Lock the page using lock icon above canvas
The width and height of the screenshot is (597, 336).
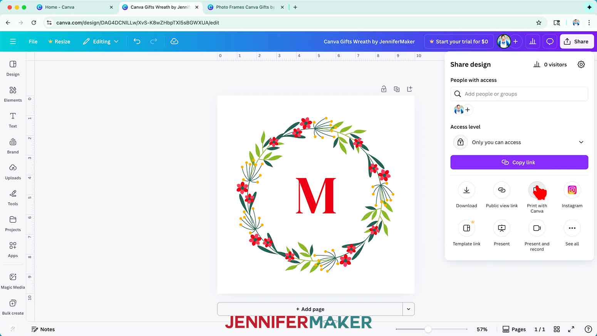pyautogui.click(x=384, y=89)
